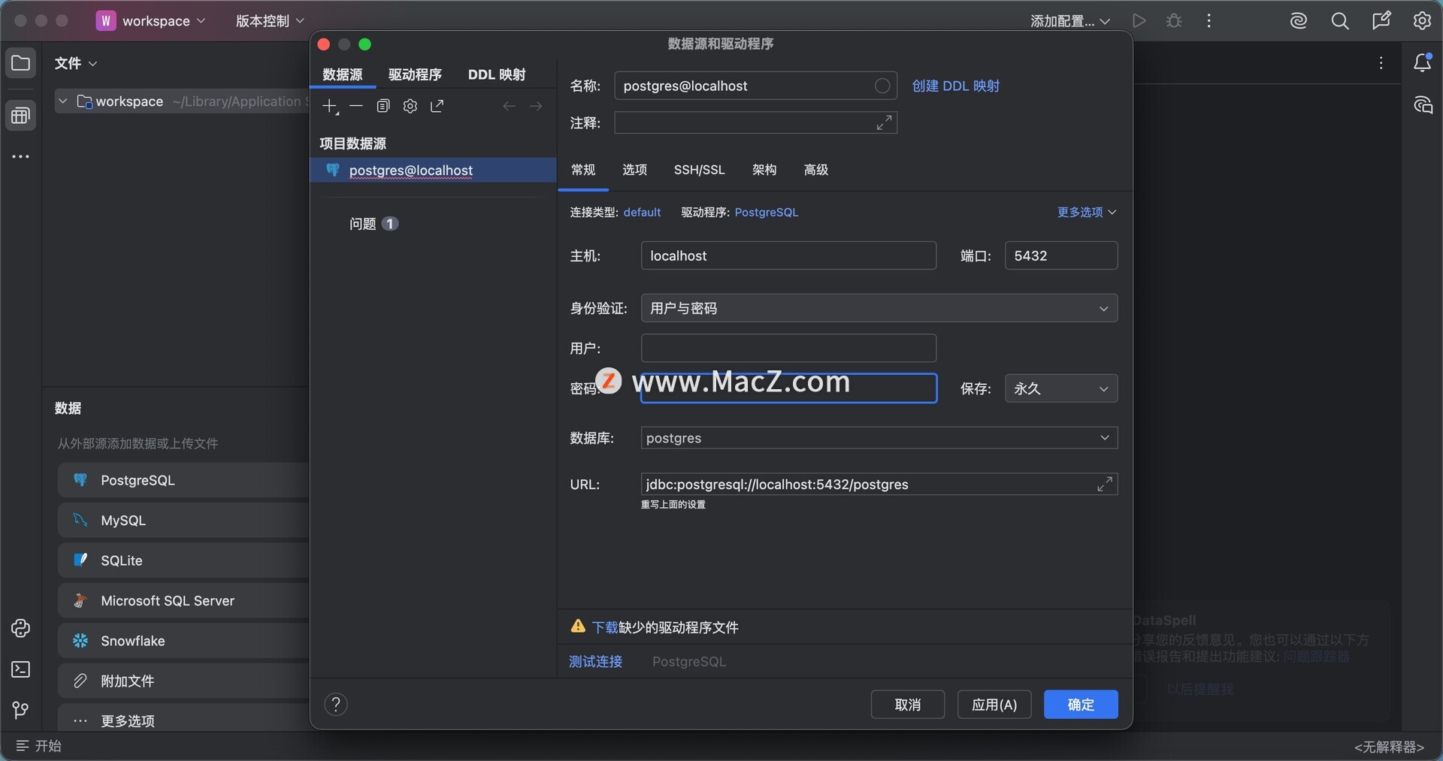Open the 文件 view dropdown

click(76, 63)
